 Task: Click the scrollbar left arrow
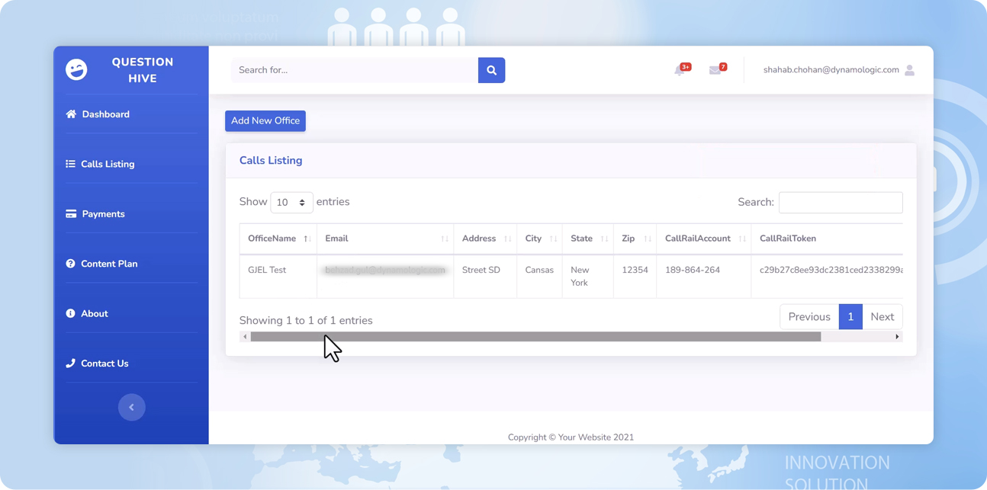245,337
